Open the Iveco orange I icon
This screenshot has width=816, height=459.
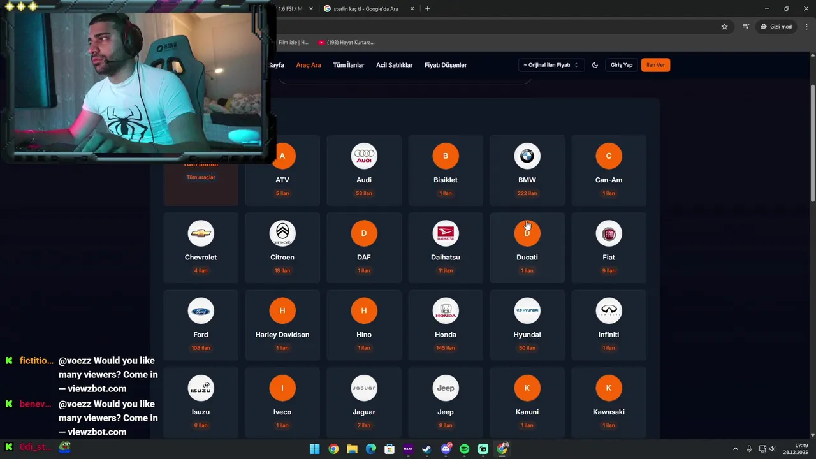(x=282, y=388)
